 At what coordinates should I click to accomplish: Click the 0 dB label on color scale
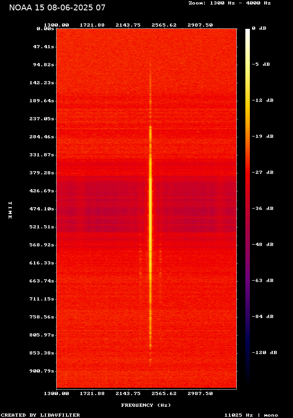point(259,28)
